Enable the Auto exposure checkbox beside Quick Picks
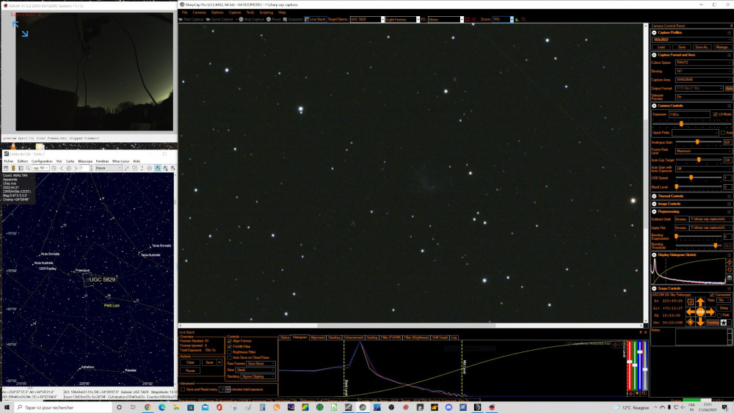 (723, 133)
